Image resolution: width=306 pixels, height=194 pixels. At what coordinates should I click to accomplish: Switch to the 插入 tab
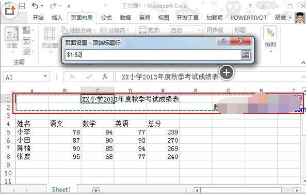(57, 18)
